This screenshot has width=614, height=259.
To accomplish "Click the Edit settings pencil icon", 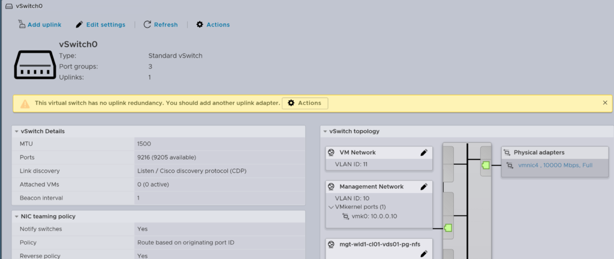I will click(x=79, y=25).
